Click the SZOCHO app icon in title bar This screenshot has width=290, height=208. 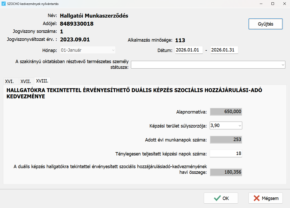pos(3,4)
